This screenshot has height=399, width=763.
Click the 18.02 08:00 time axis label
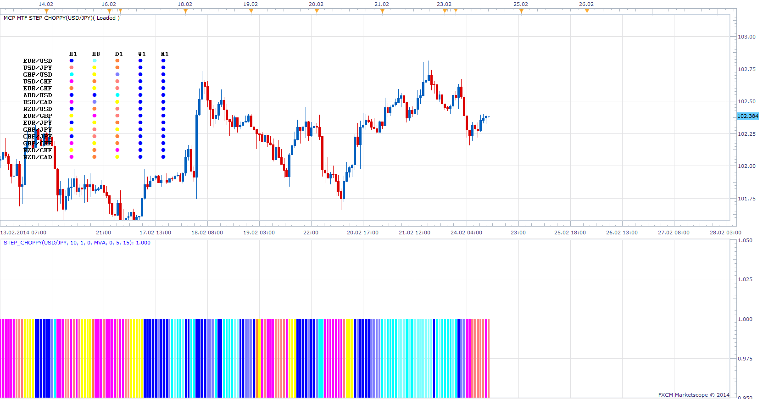[x=207, y=233]
